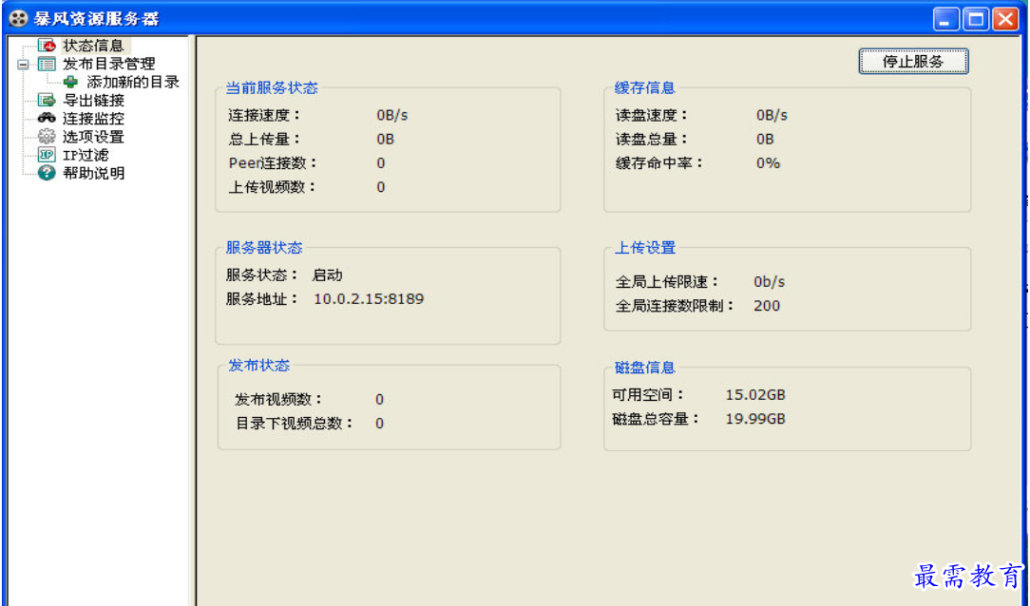Viewport: 1030px width, 606px height.
Task: Click the 当前服务状态 group title
Action: 272,88
